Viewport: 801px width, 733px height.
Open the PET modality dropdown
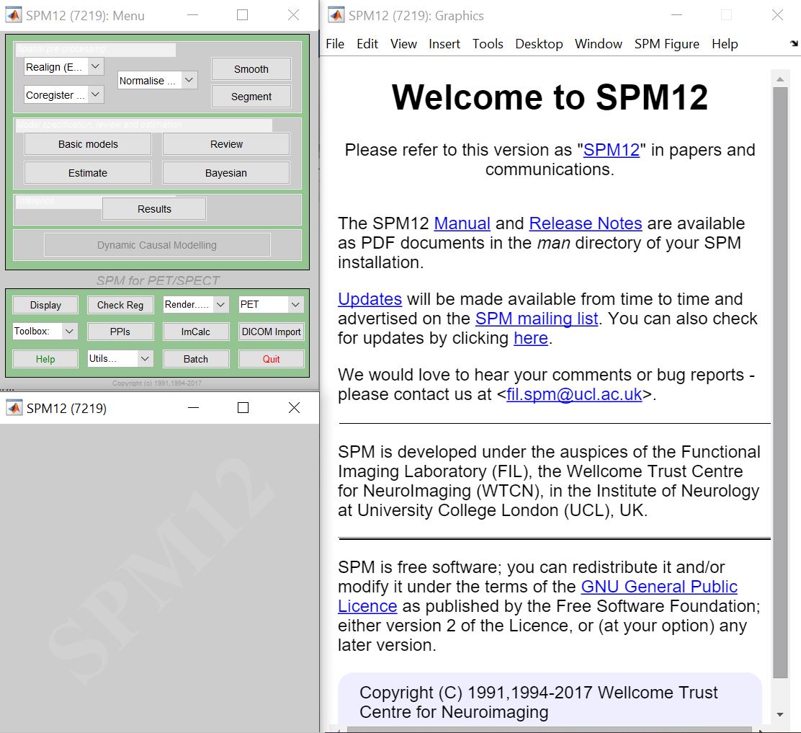click(295, 305)
